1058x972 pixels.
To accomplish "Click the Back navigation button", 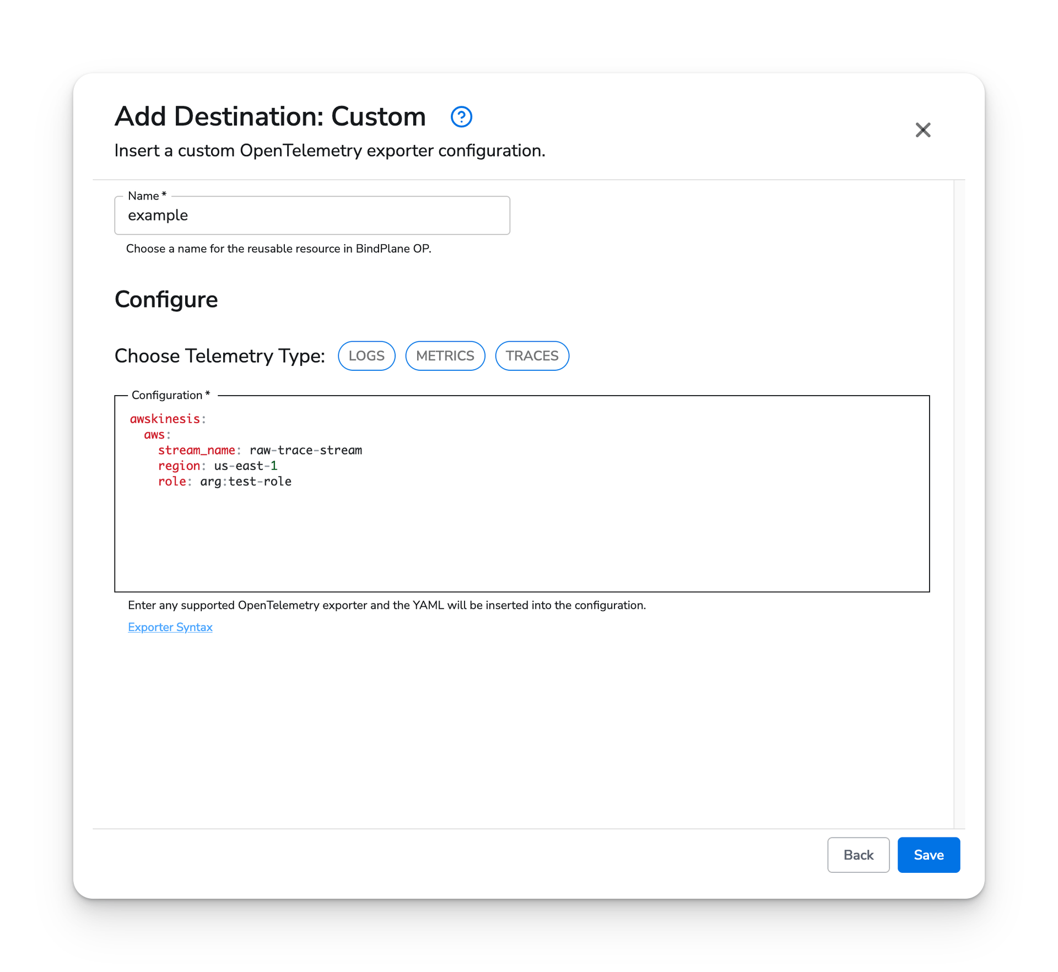I will coord(858,855).
